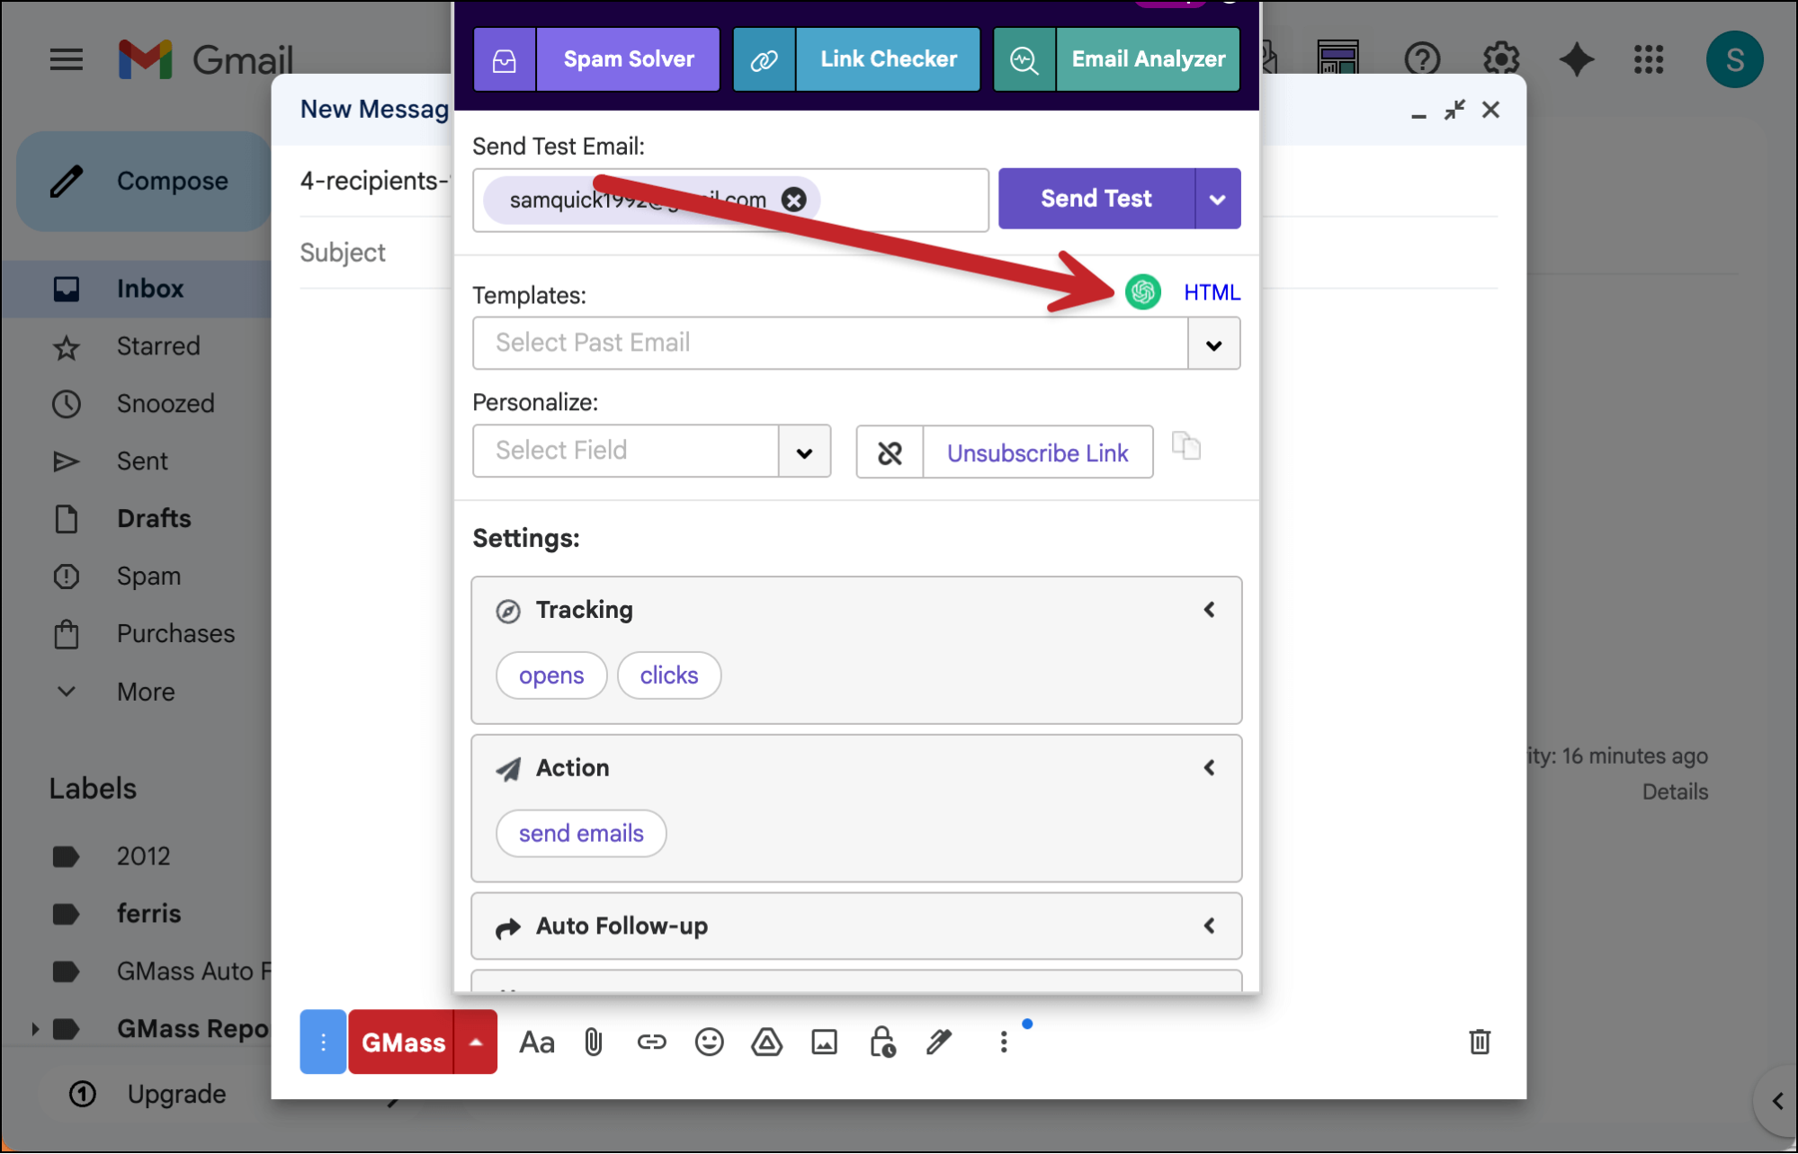Click the copy icon beside Unsubscribe Link

point(1186,445)
